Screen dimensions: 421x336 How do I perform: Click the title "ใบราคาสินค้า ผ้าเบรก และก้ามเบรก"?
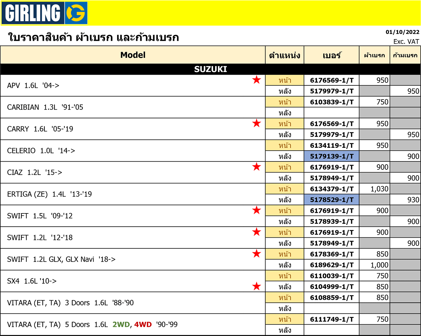(x=94, y=37)
